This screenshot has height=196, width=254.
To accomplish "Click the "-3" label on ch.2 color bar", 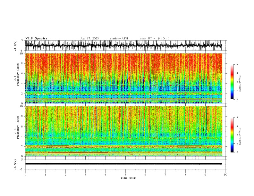I will [x=237, y=118].
